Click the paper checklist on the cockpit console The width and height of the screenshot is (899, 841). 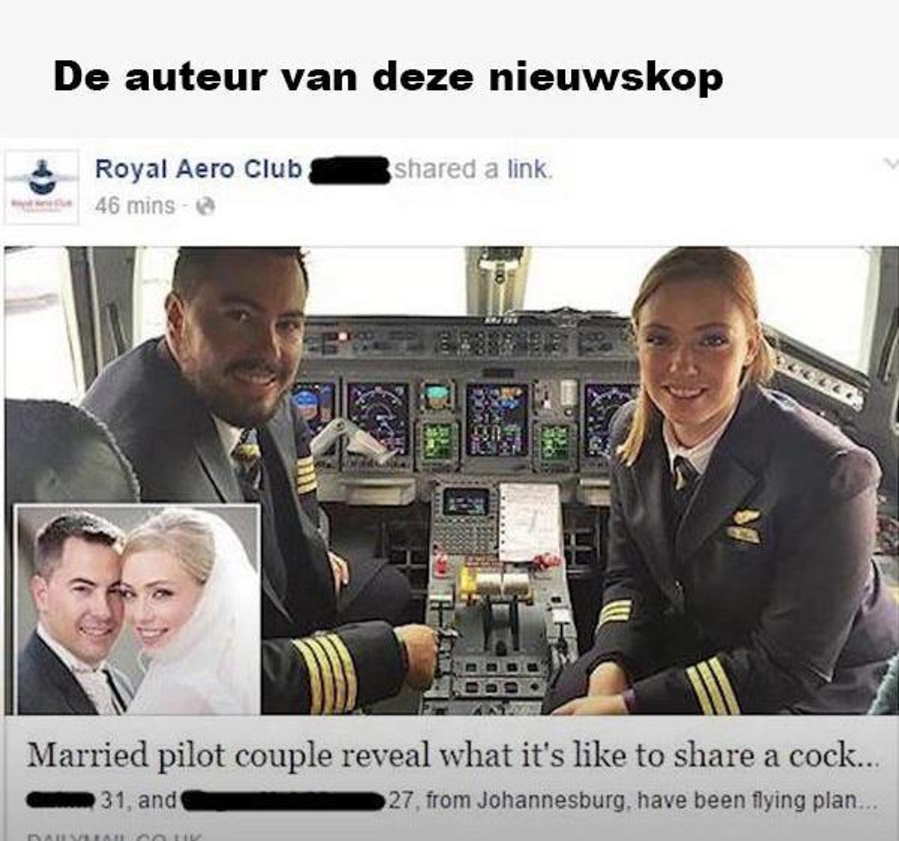click(530, 522)
